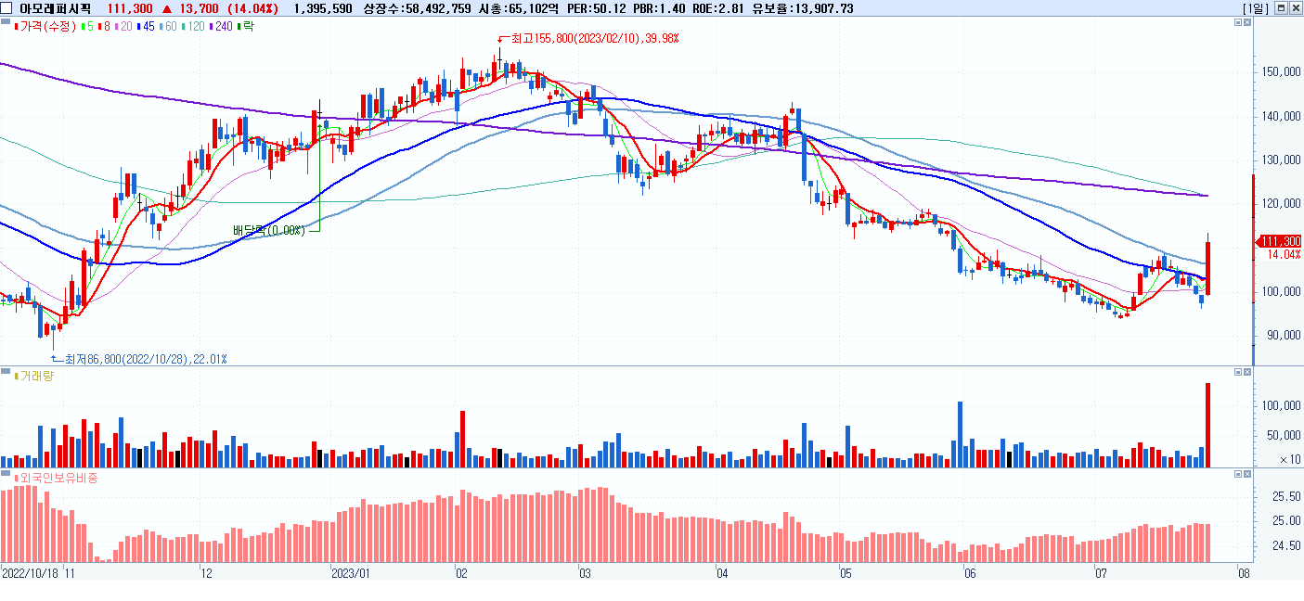Click the 07 month date axis label
1304x601 pixels.
coord(1102,573)
